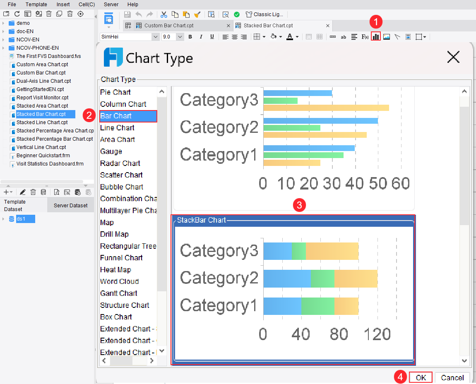Click the font color black swatch under A
This screenshot has height=384, width=476.
pyautogui.click(x=290, y=39)
